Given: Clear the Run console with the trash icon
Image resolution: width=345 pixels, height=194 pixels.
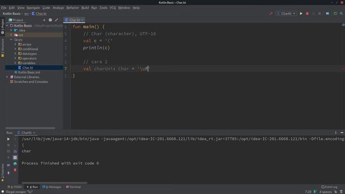Looking at the screenshot, I should point(15,170).
